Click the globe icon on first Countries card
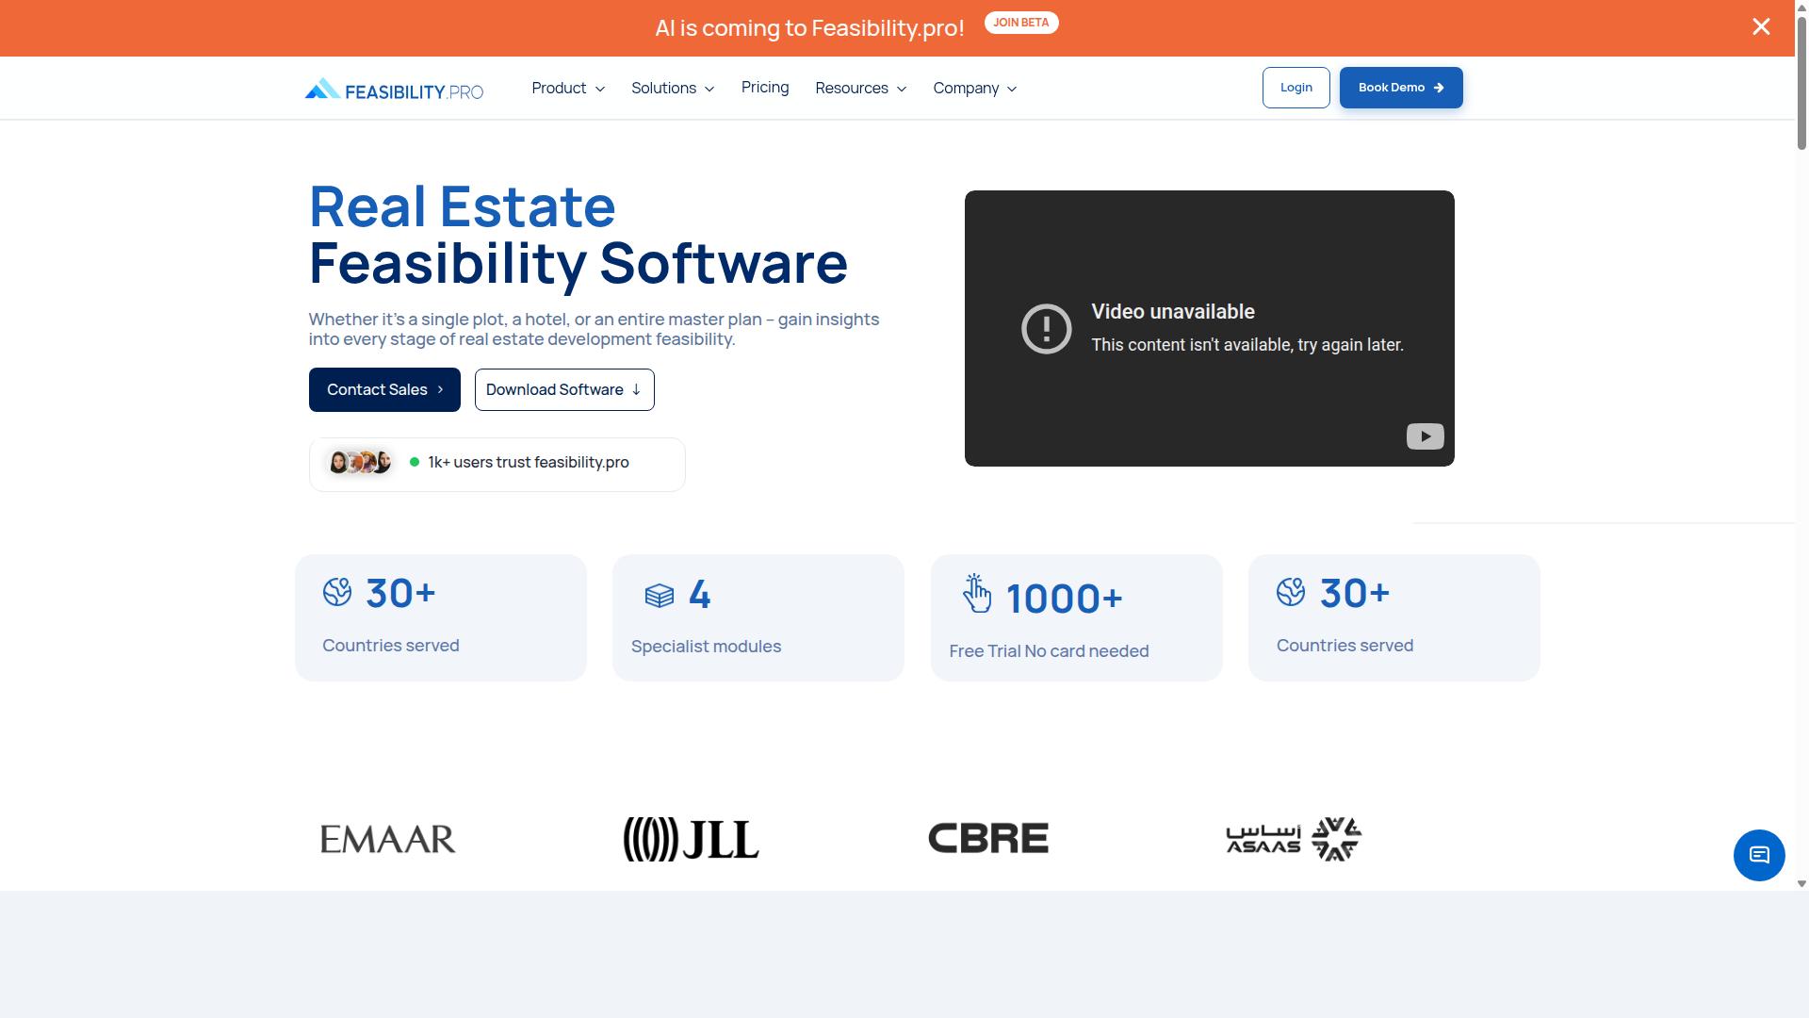 click(x=337, y=592)
